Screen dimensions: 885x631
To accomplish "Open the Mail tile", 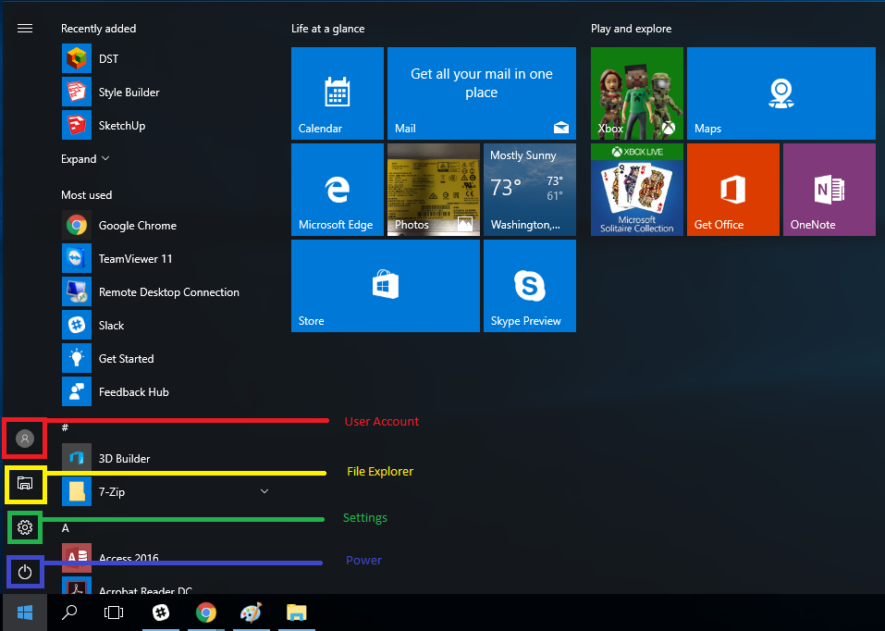I will (482, 93).
